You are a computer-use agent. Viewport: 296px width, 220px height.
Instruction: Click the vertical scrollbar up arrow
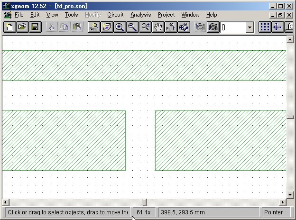tap(290, 39)
